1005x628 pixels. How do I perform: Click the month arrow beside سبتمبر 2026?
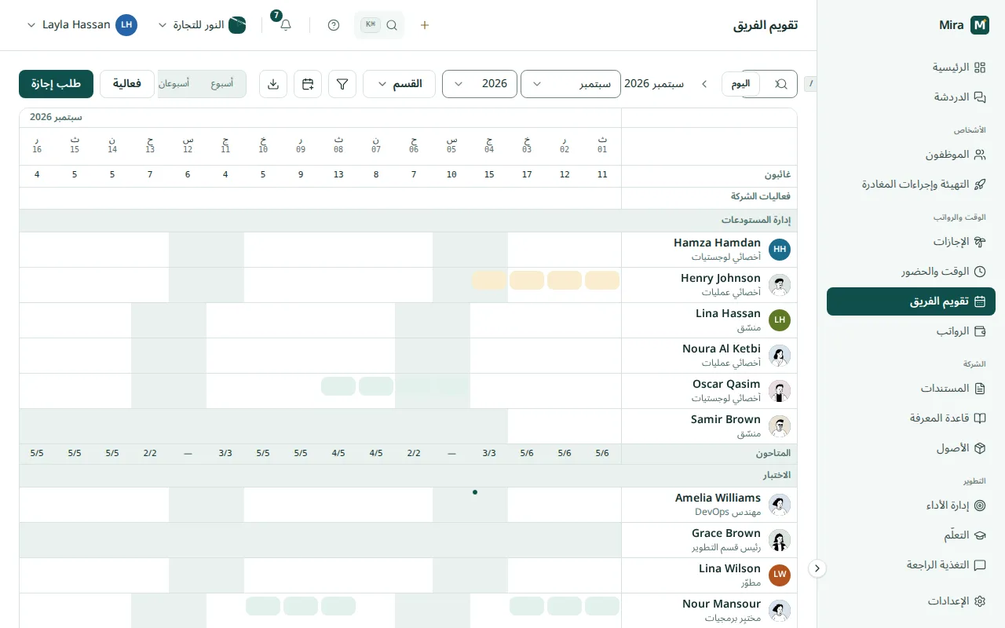pos(704,84)
